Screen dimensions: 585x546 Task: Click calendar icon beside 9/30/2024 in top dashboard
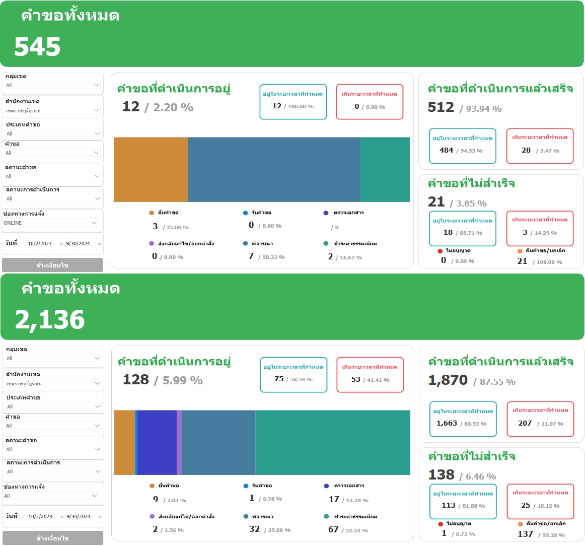click(99, 244)
